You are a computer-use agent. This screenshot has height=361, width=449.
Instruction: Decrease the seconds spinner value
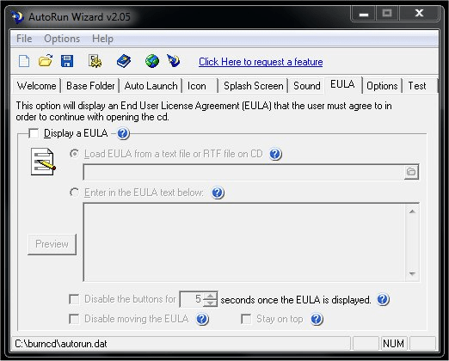[211, 303]
